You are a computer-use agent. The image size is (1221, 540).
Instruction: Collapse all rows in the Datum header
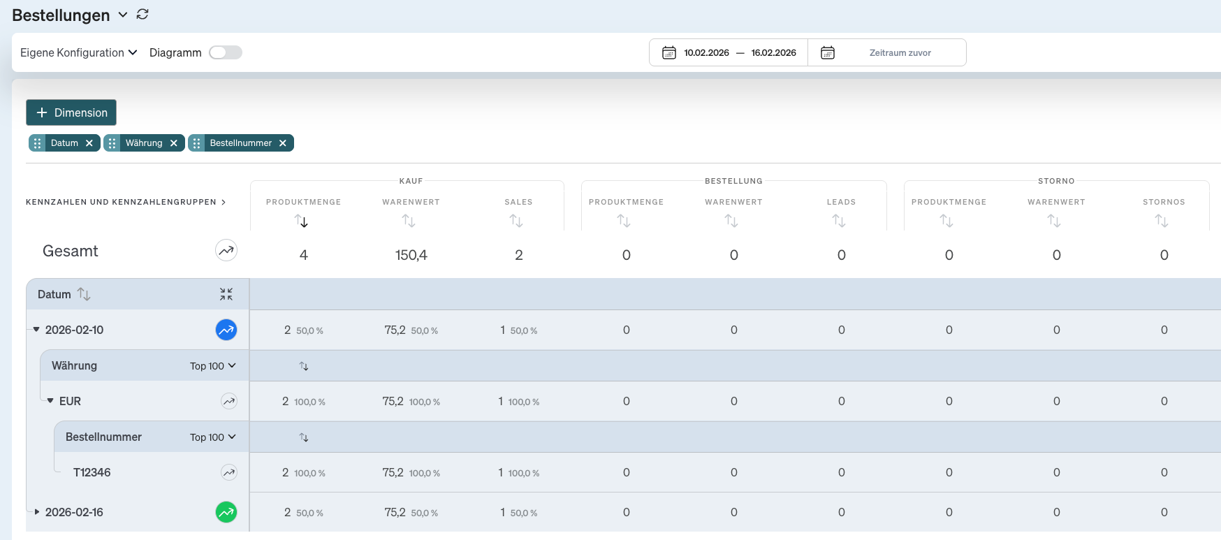[x=226, y=294]
